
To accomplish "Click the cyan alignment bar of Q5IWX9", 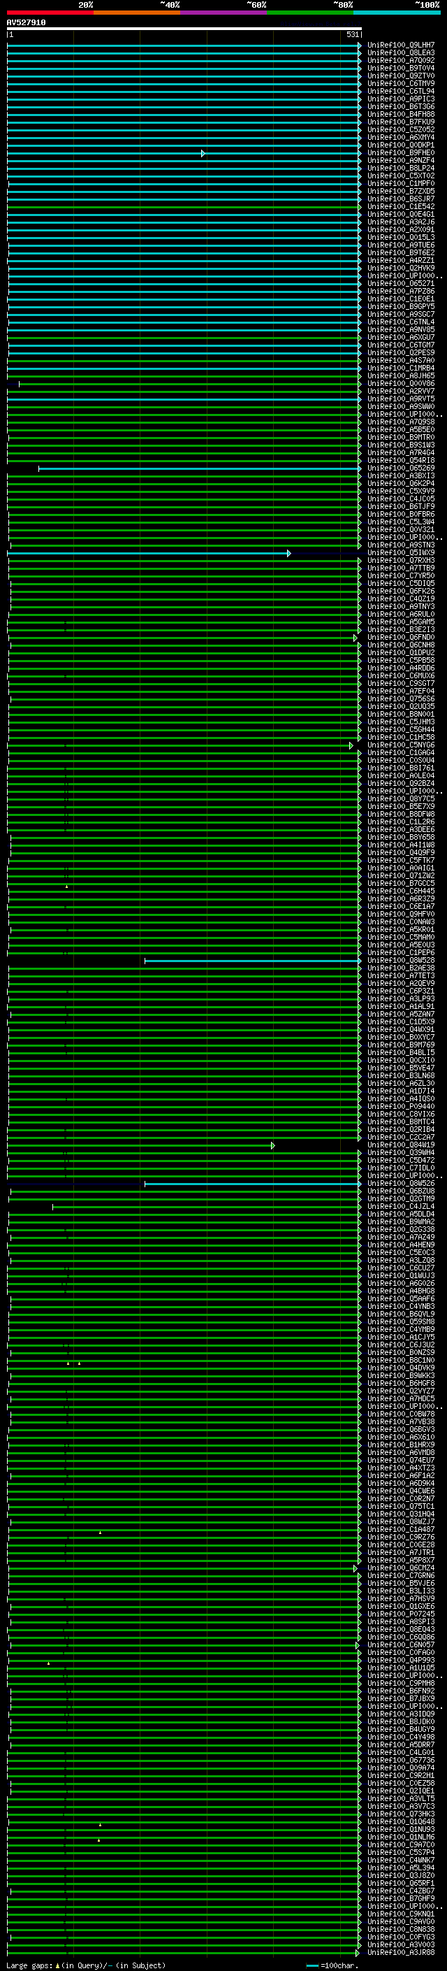I will (x=148, y=553).
